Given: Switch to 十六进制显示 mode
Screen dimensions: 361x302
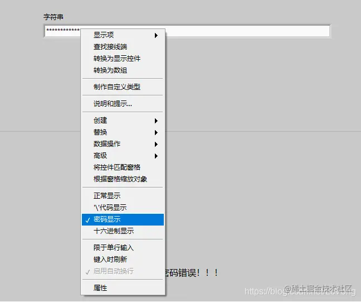Looking at the screenshot, I should pyautogui.click(x=123, y=231).
